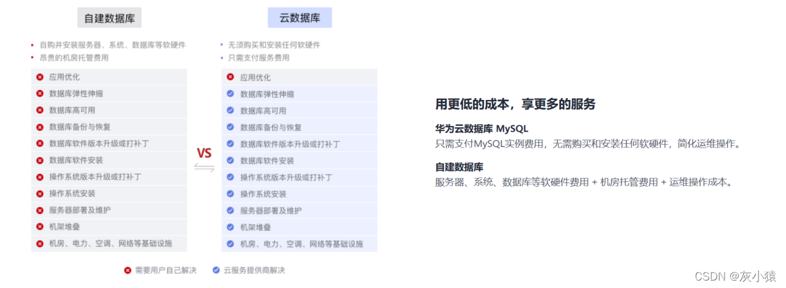This screenshot has width=786, height=288.
Task: Click blue check icon beside 机架堆叠 in 云数据库 list
Action: click(x=231, y=227)
